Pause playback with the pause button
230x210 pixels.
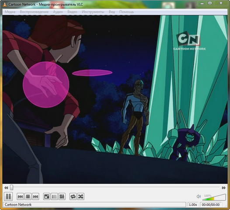[x=8, y=196]
